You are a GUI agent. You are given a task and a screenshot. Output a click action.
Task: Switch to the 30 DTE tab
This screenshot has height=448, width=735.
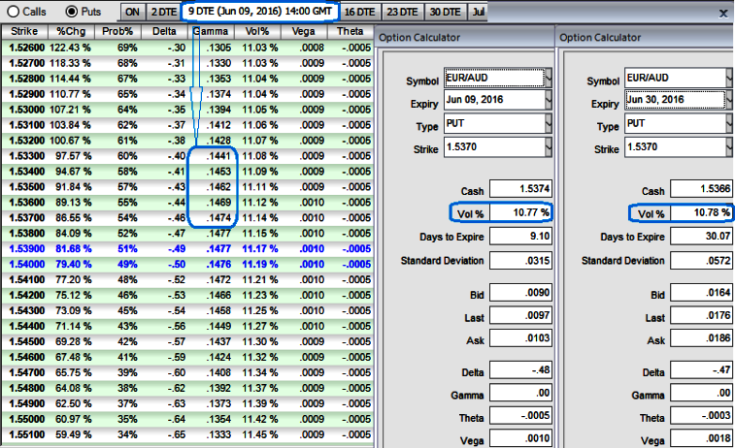(x=445, y=13)
